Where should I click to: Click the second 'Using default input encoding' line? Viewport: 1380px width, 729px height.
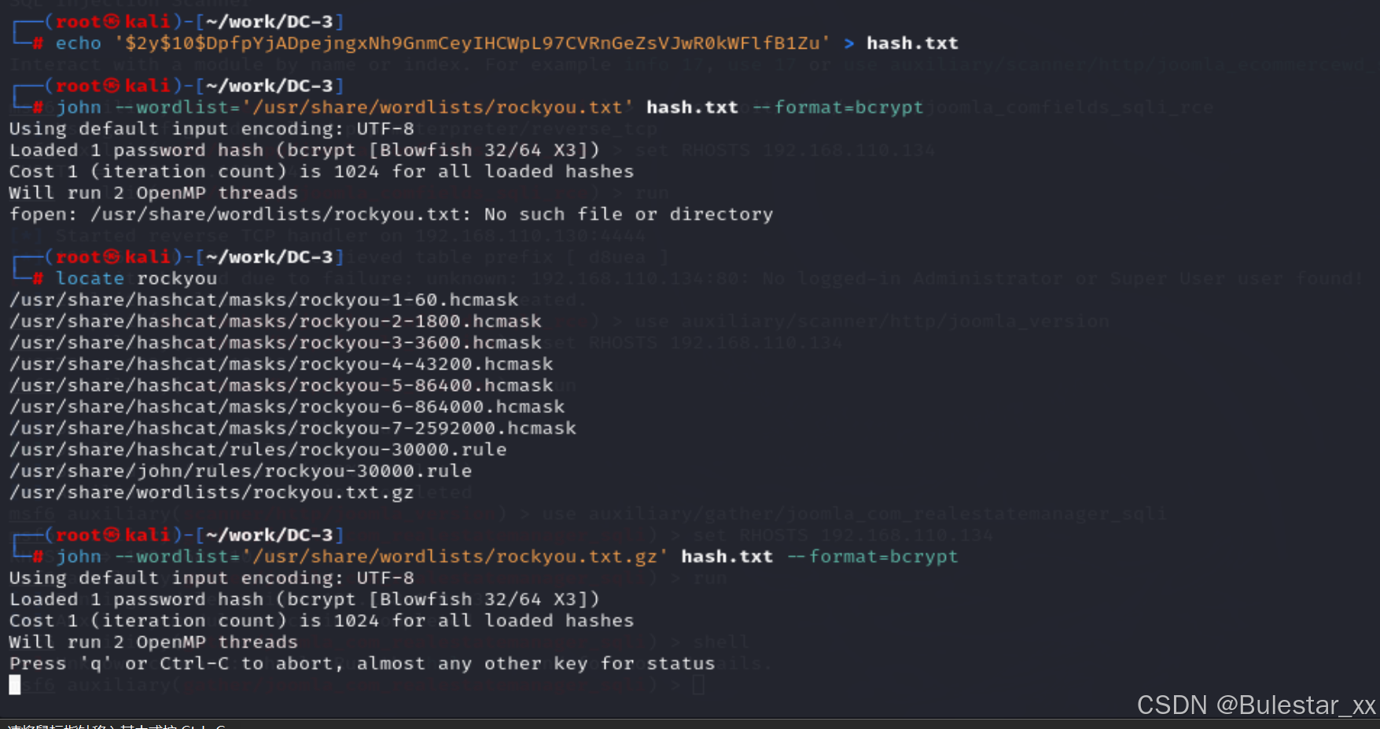(x=212, y=578)
